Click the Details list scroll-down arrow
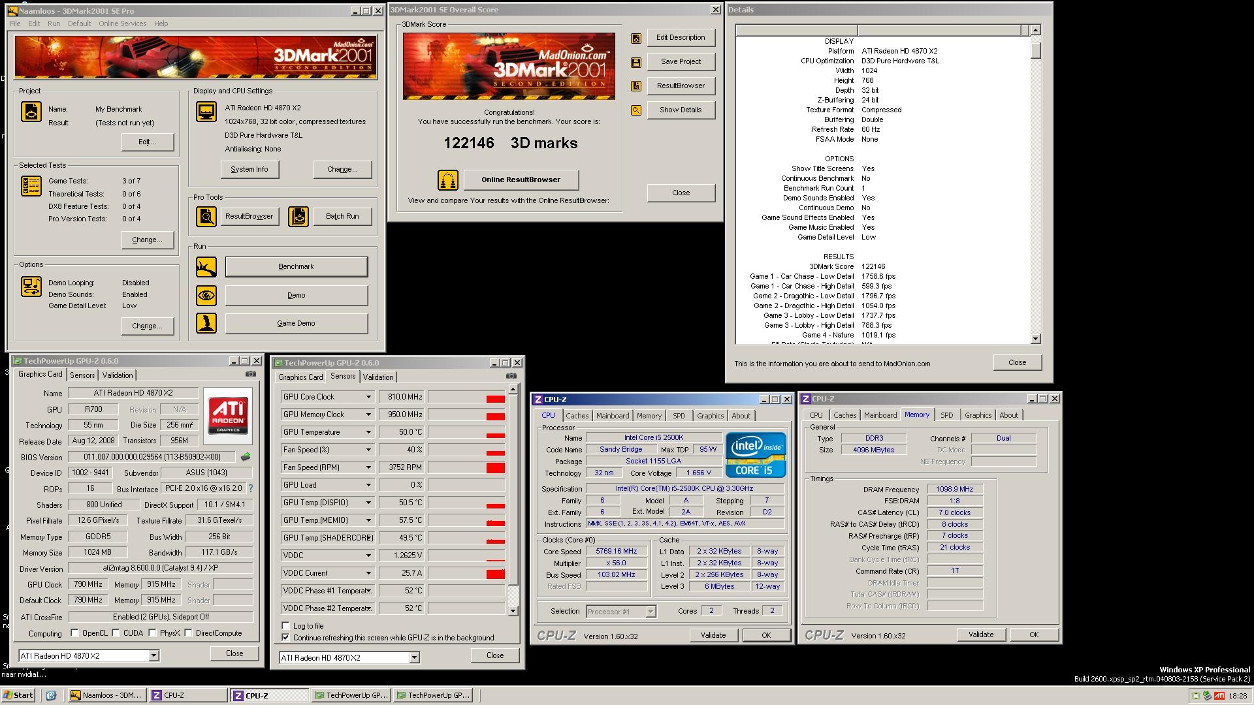 click(1035, 338)
